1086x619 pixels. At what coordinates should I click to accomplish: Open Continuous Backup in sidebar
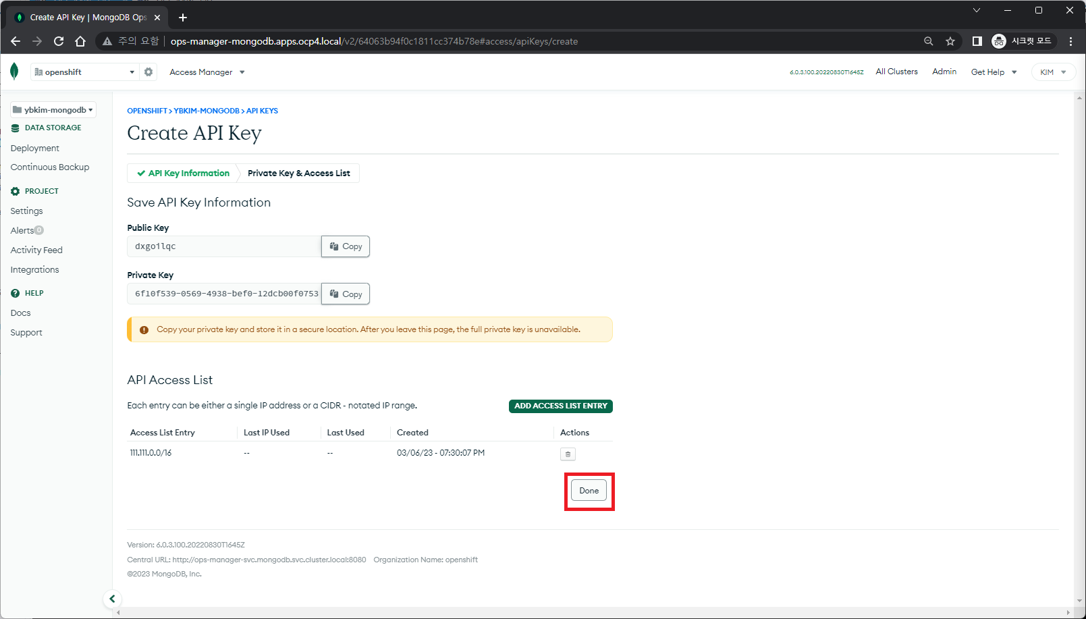(50, 167)
